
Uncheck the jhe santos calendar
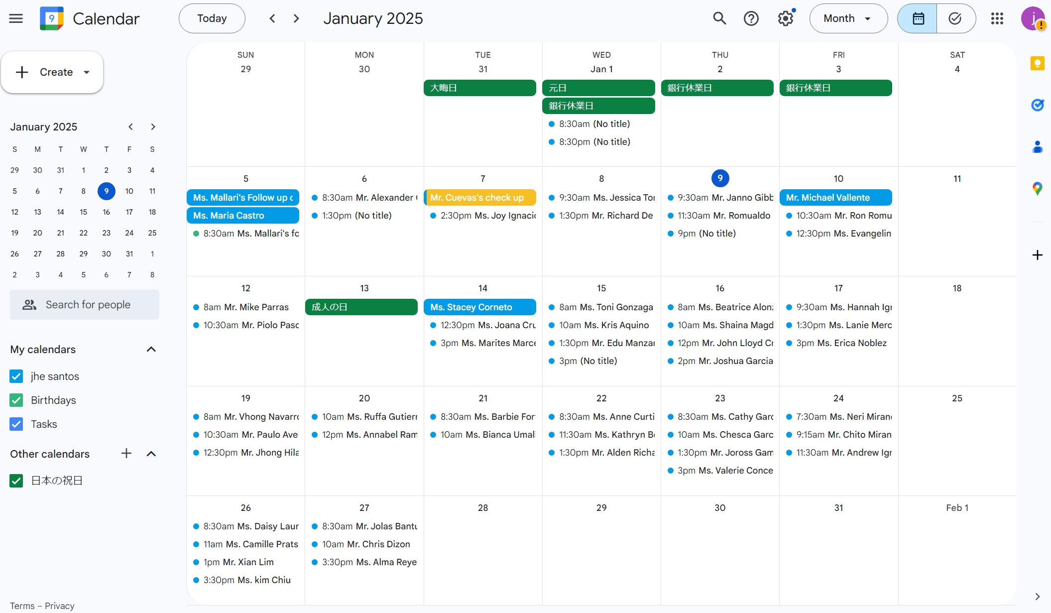(x=16, y=376)
